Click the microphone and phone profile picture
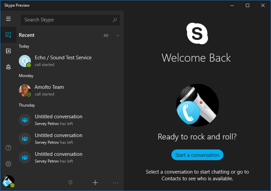The image size is (271, 191). point(197,105)
